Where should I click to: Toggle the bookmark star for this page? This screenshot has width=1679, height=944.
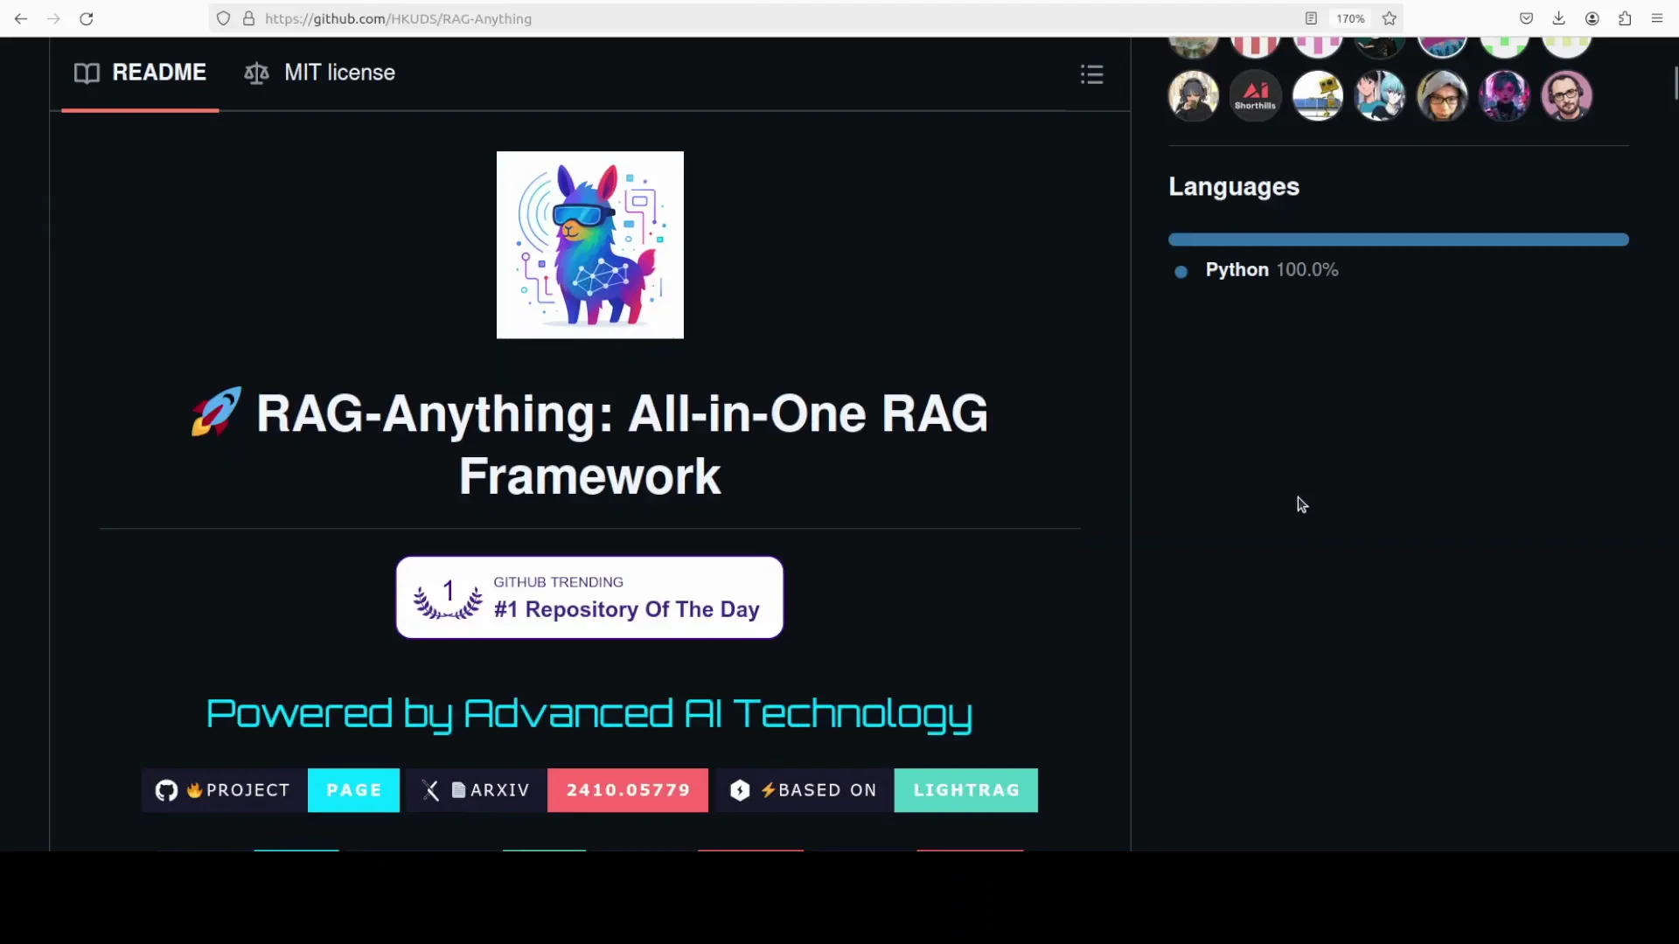click(1390, 18)
